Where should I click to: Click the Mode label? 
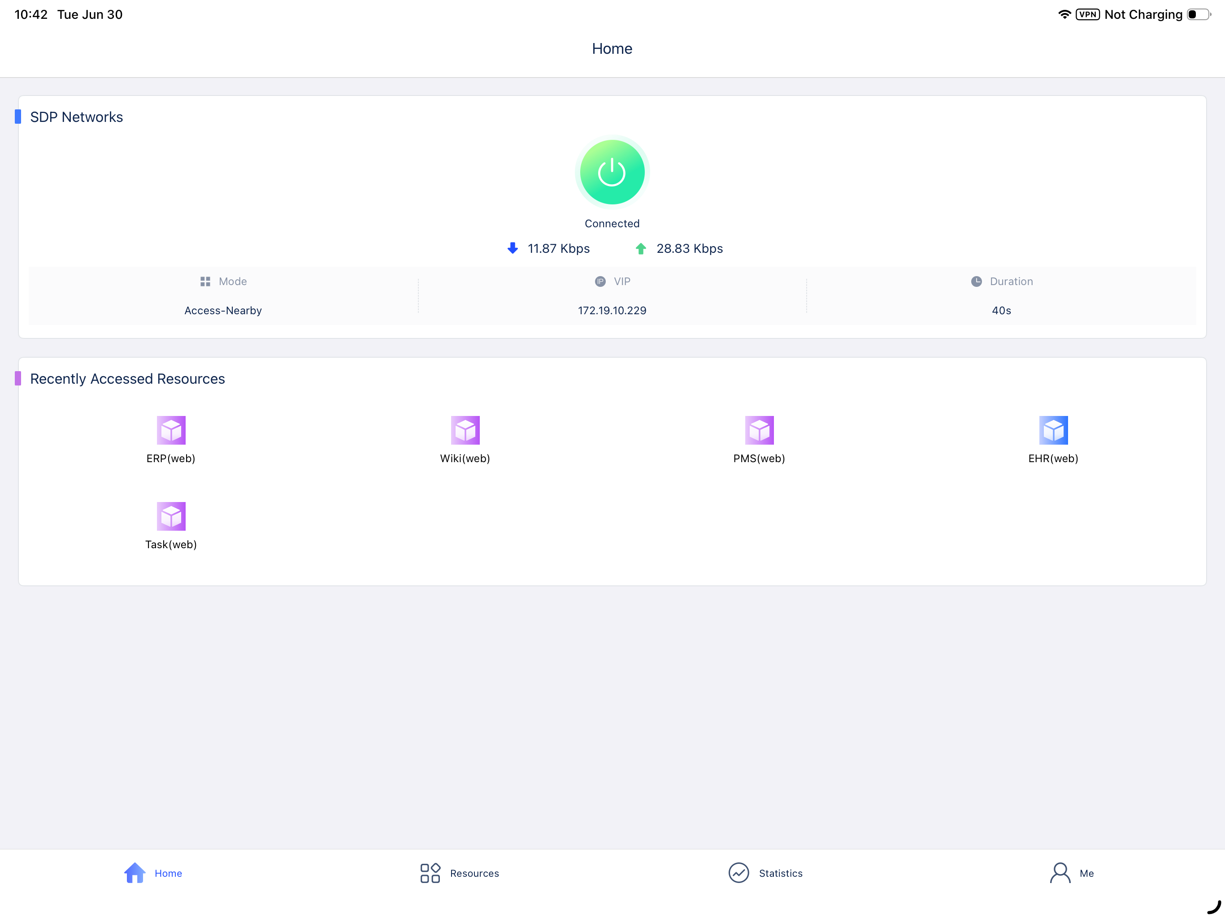233,282
